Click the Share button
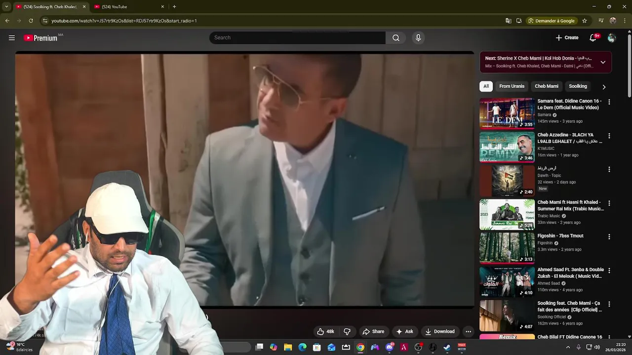 coord(373,331)
